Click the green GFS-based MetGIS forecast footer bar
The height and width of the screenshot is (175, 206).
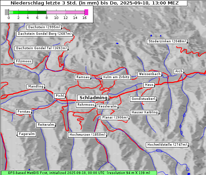[x=79, y=173]
